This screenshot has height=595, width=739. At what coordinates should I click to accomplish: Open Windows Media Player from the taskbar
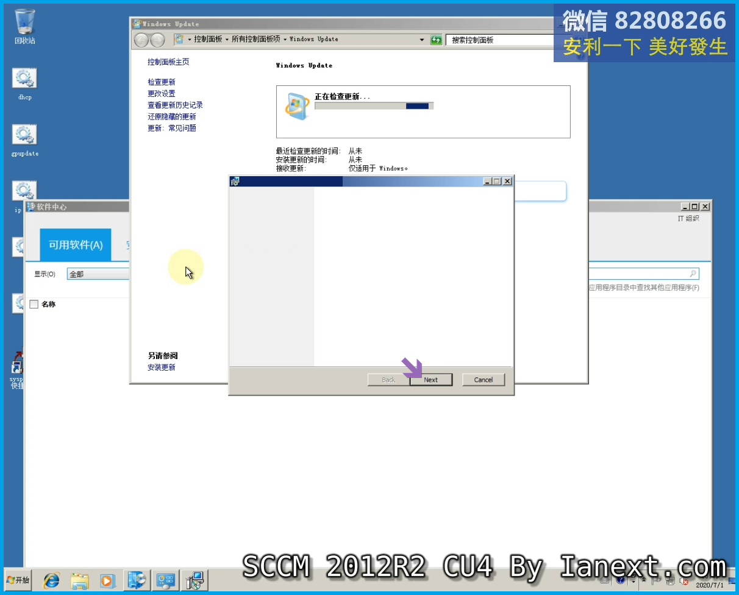pos(108,580)
